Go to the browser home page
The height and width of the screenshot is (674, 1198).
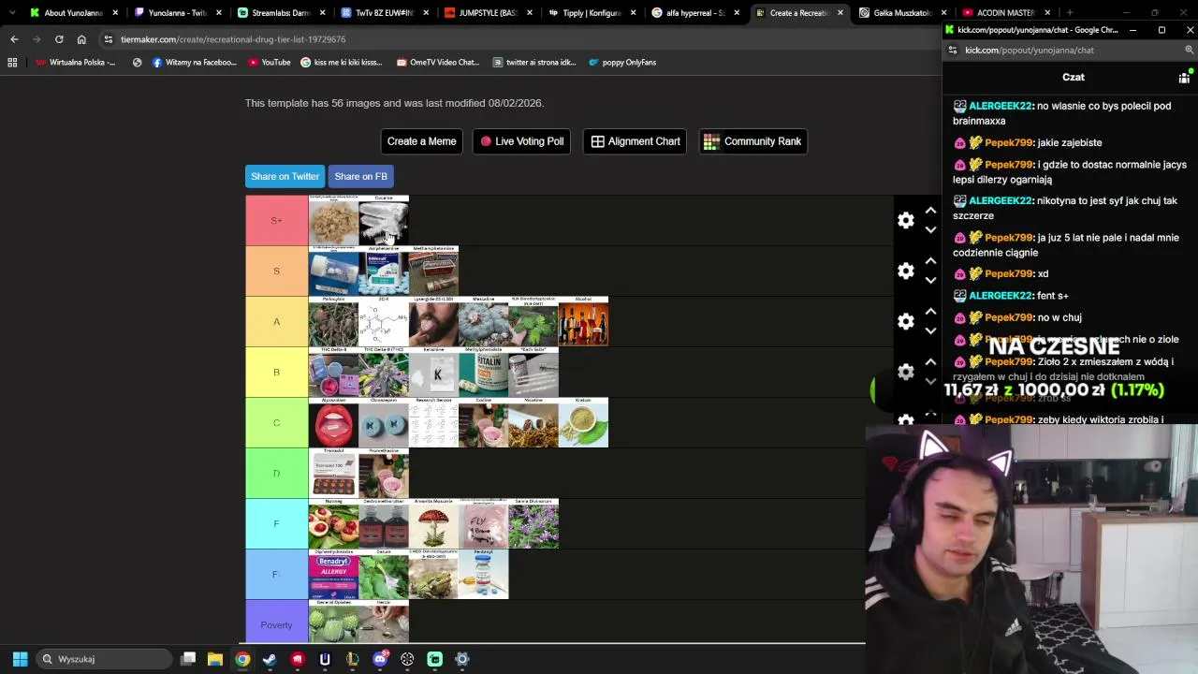[x=81, y=39]
